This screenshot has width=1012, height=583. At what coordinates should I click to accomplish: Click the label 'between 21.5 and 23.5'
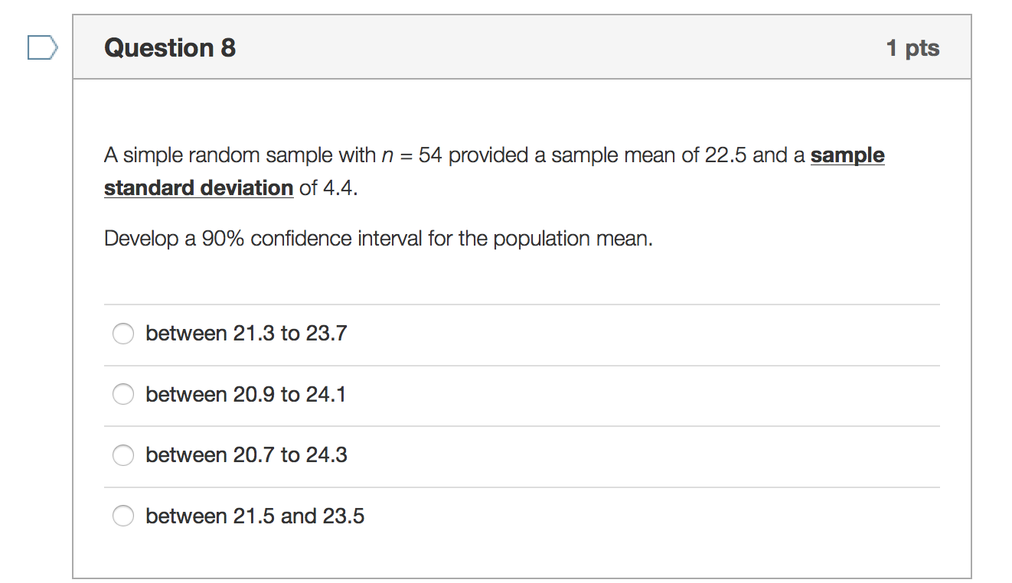255,516
